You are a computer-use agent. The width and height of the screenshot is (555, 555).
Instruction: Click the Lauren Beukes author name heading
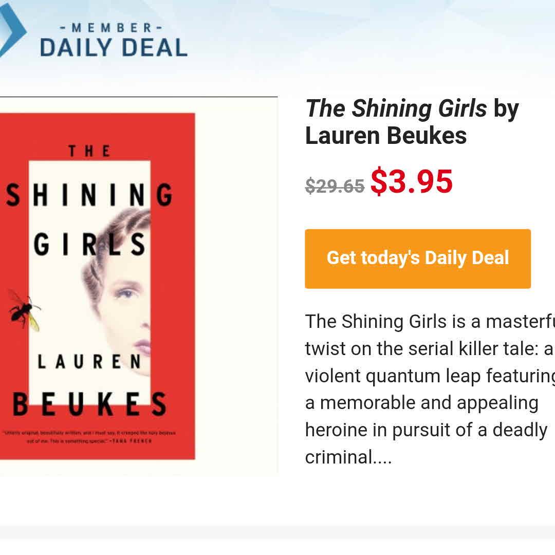(386, 136)
